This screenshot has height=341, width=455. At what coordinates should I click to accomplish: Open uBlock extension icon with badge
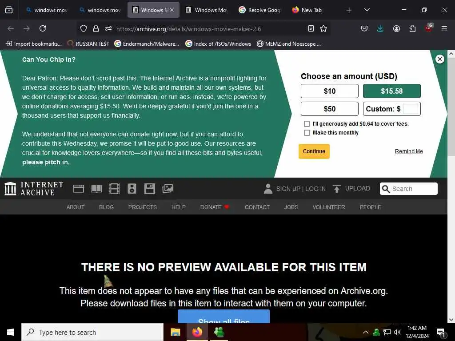[429, 28]
